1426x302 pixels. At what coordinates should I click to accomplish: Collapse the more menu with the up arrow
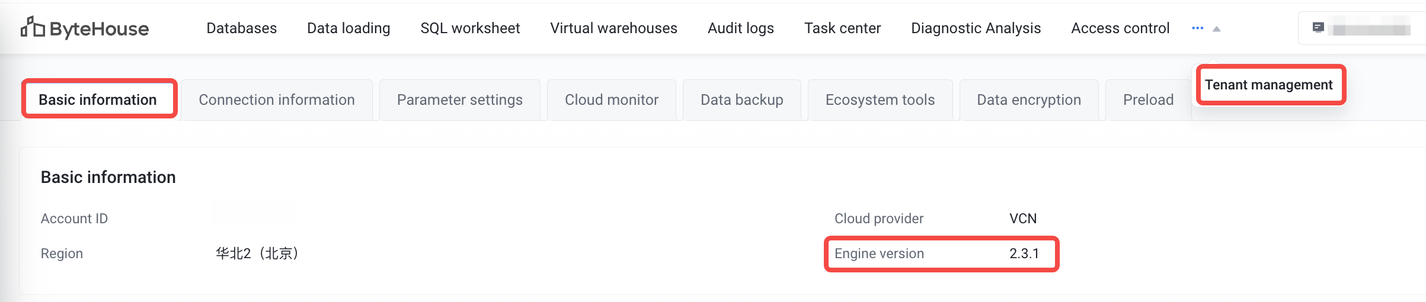[1216, 29]
